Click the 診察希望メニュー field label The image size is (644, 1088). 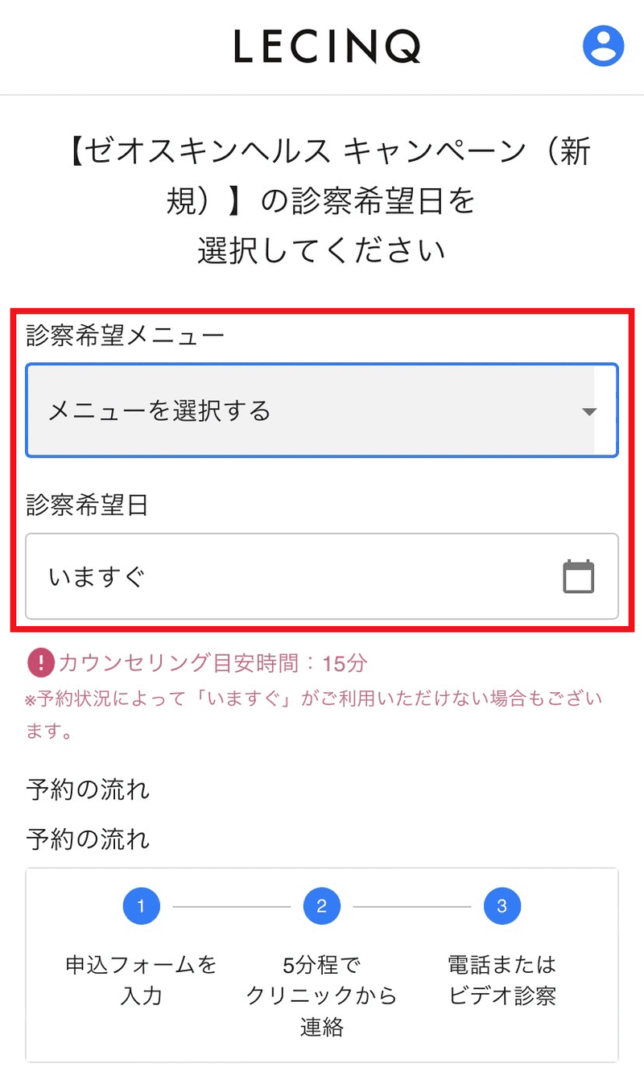125,335
